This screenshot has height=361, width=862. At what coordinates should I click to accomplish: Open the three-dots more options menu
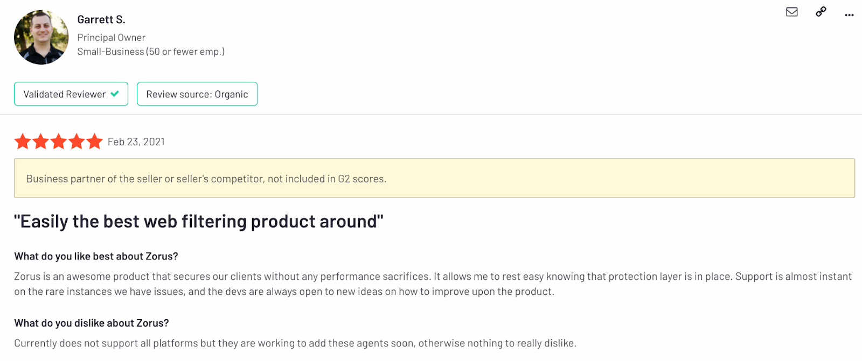pos(849,15)
